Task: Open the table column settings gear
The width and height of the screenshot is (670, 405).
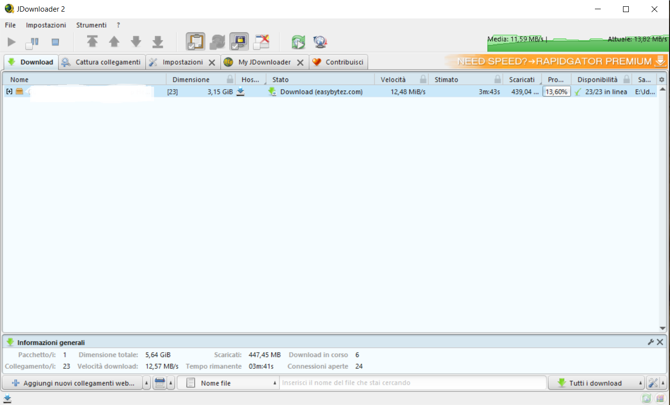Action: (x=662, y=79)
